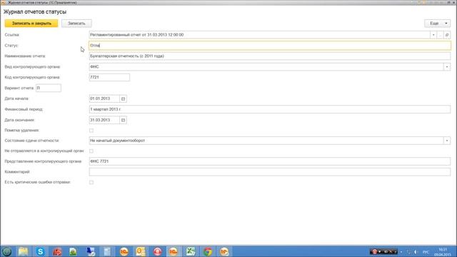Viewport: 457px width, 257px height.
Task: Click the network tray icon
Action: pos(408,252)
